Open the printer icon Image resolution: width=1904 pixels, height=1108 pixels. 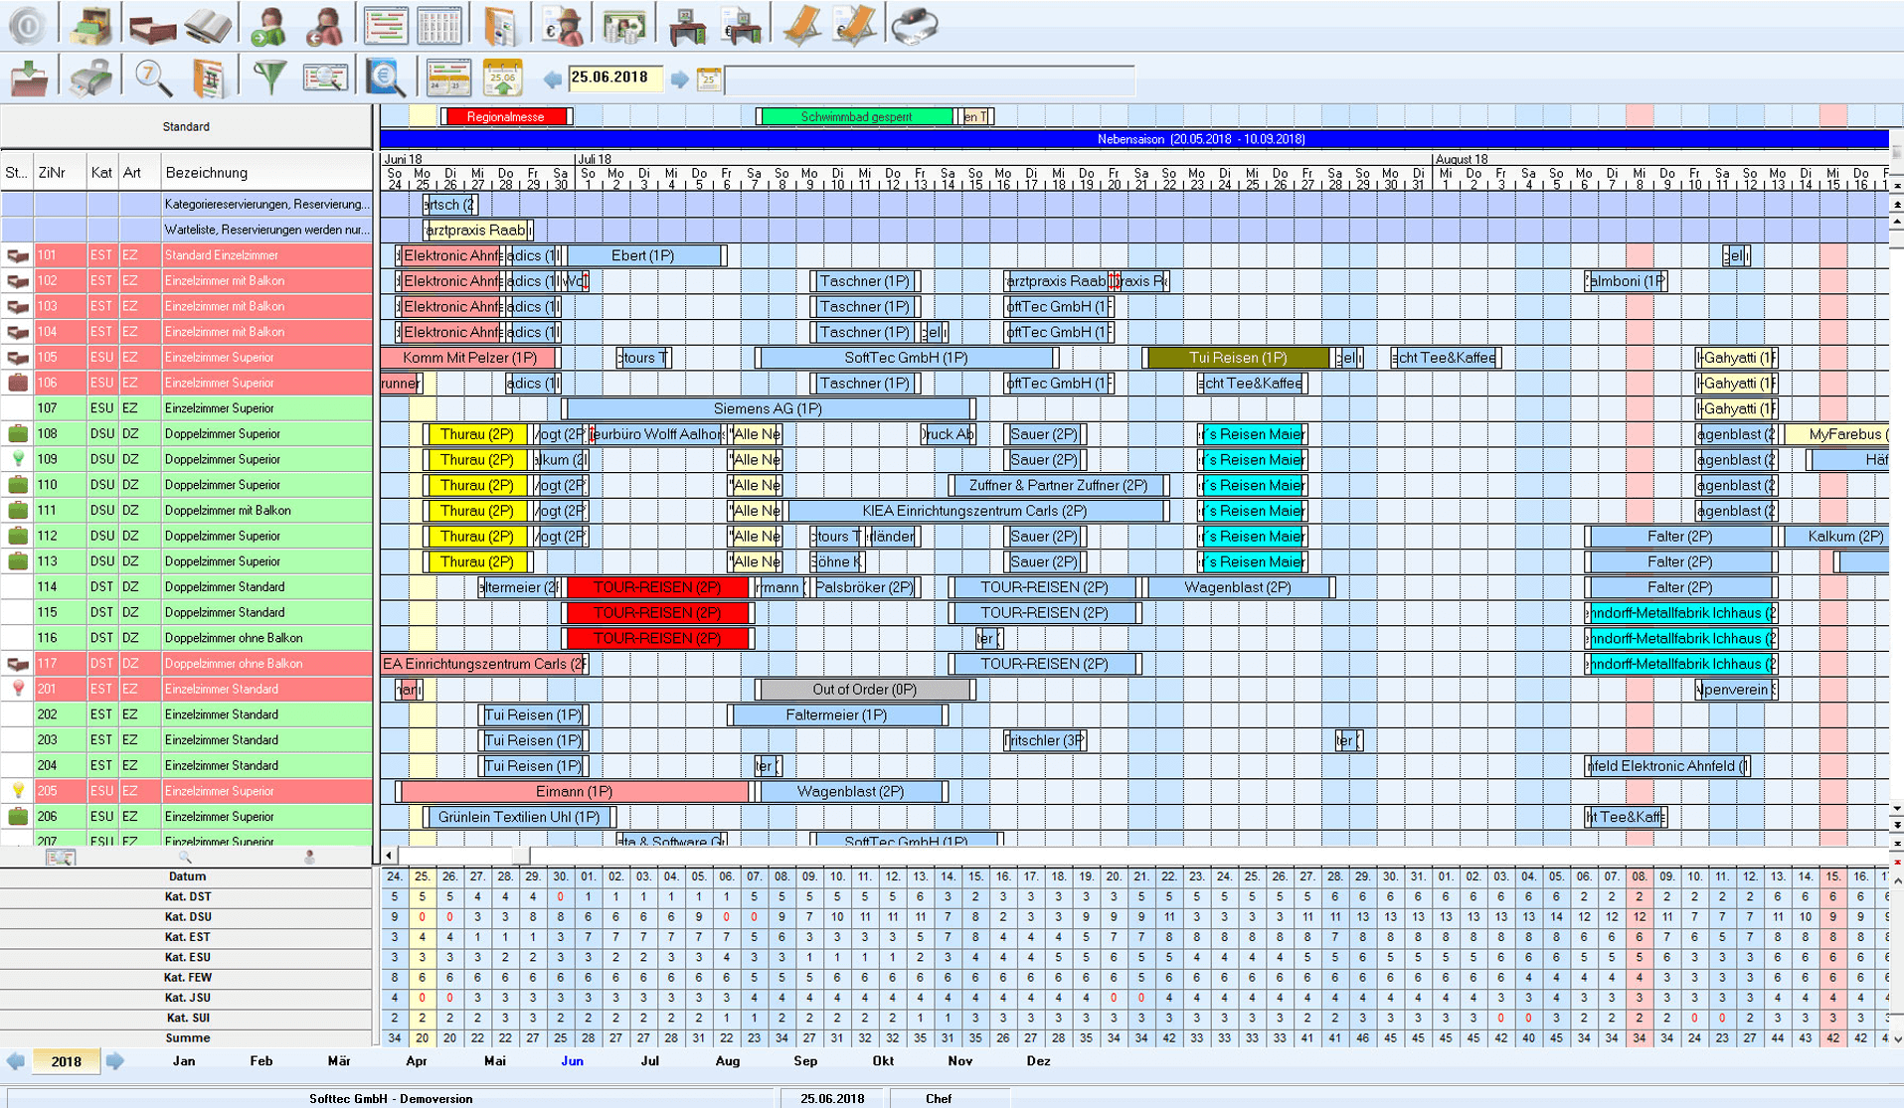coord(90,79)
